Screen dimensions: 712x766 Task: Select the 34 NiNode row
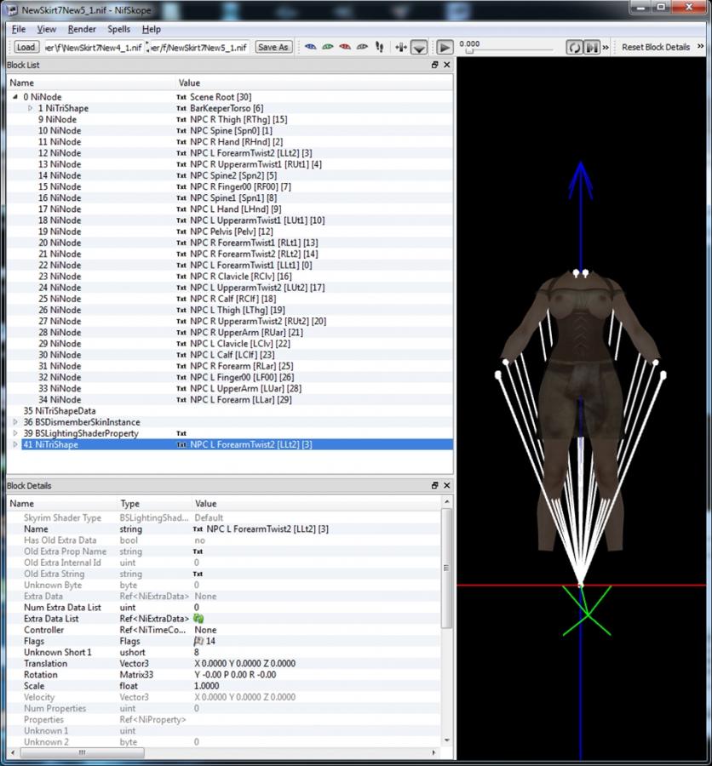(x=230, y=400)
